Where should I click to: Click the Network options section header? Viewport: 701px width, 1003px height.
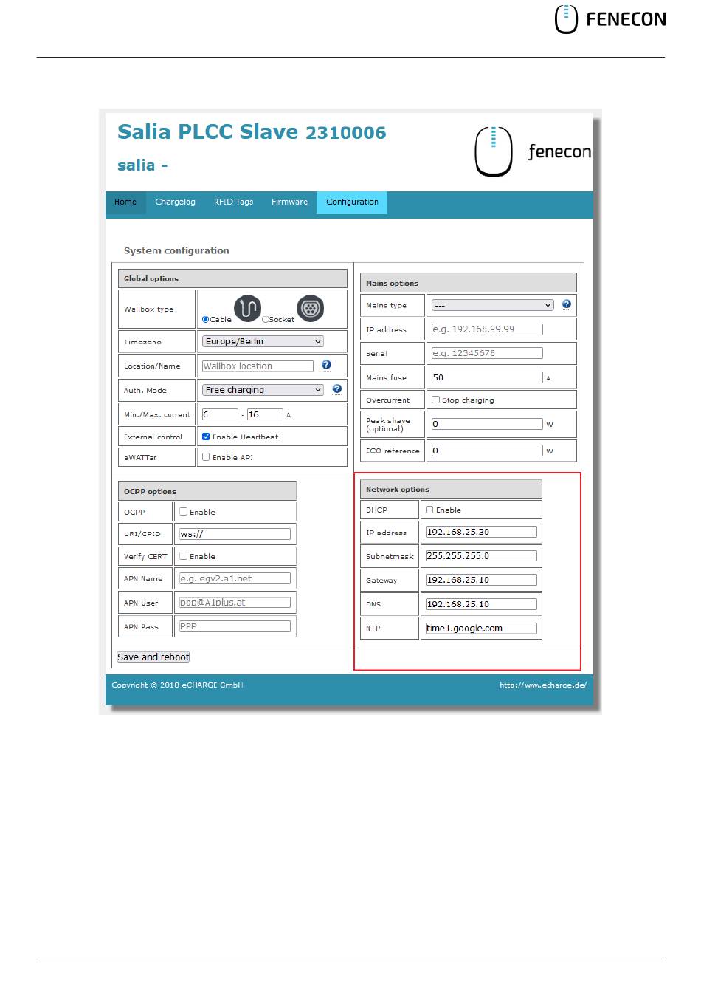(451, 489)
